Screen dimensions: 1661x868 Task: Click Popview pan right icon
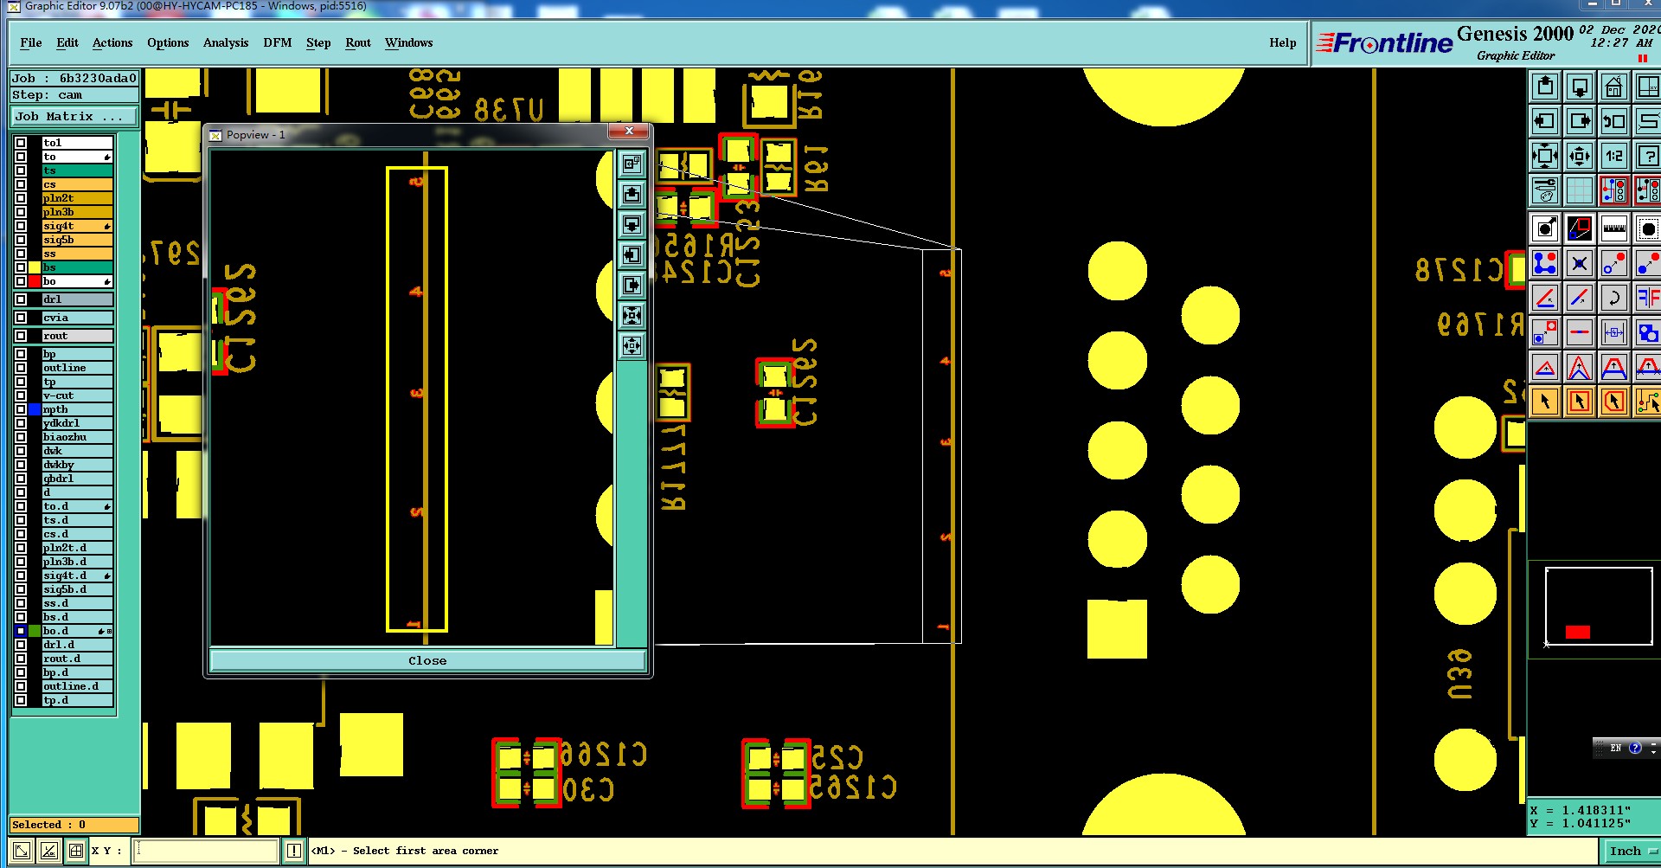632,285
